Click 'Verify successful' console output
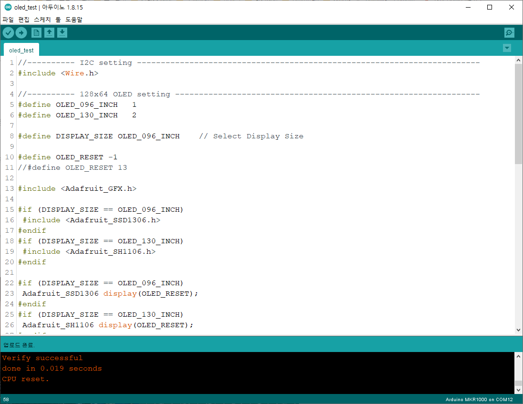 pyautogui.click(x=42, y=358)
